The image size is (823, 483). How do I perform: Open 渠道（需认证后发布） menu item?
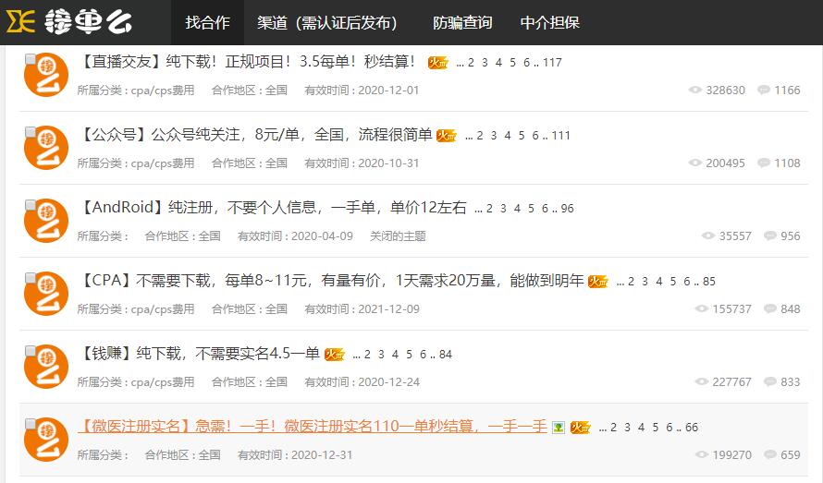click(x=326, y=22)
